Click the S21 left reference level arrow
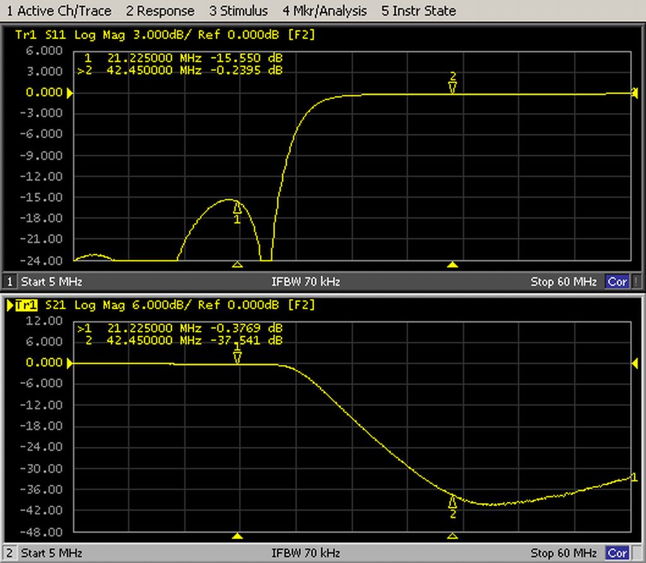This screenshot has width=646, height=563. click(x=69, y=363)
